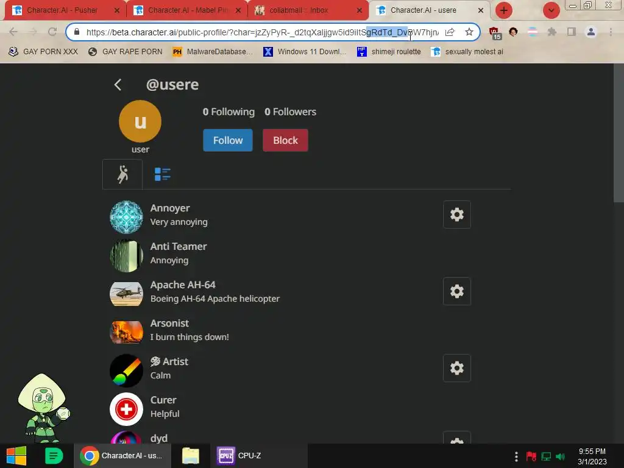
Task: Open the Anti Teamer character name
Action: (x=179, y=246)
